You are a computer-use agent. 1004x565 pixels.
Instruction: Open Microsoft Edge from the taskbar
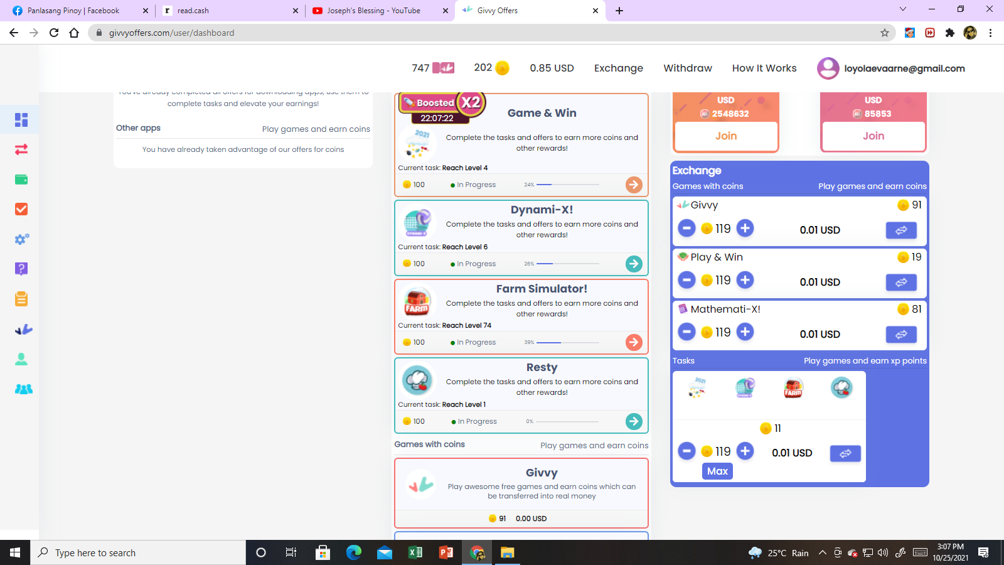[x=354, y=552]
